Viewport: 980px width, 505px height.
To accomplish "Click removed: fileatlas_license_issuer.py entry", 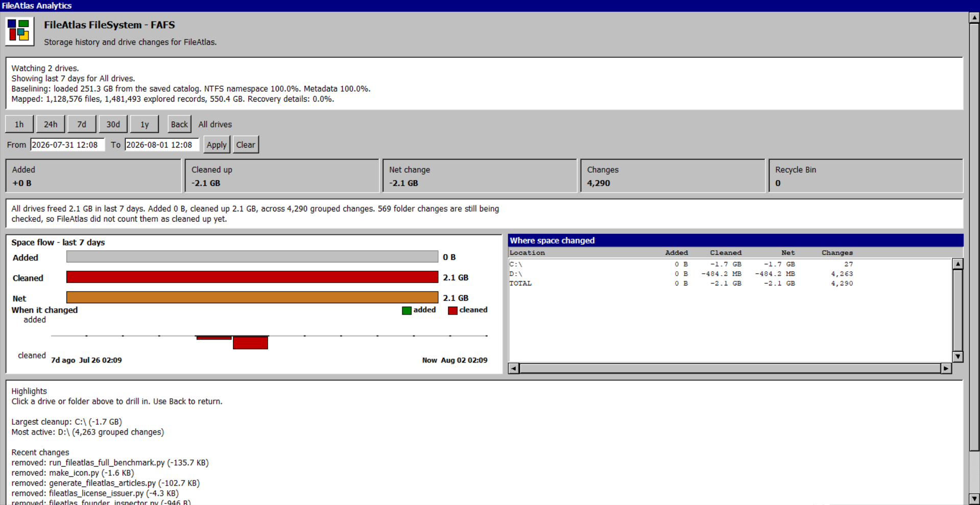I will [95, 493].
